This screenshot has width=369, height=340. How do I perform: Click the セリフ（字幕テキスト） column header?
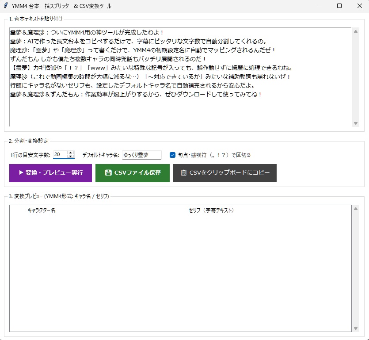point(213,210)
